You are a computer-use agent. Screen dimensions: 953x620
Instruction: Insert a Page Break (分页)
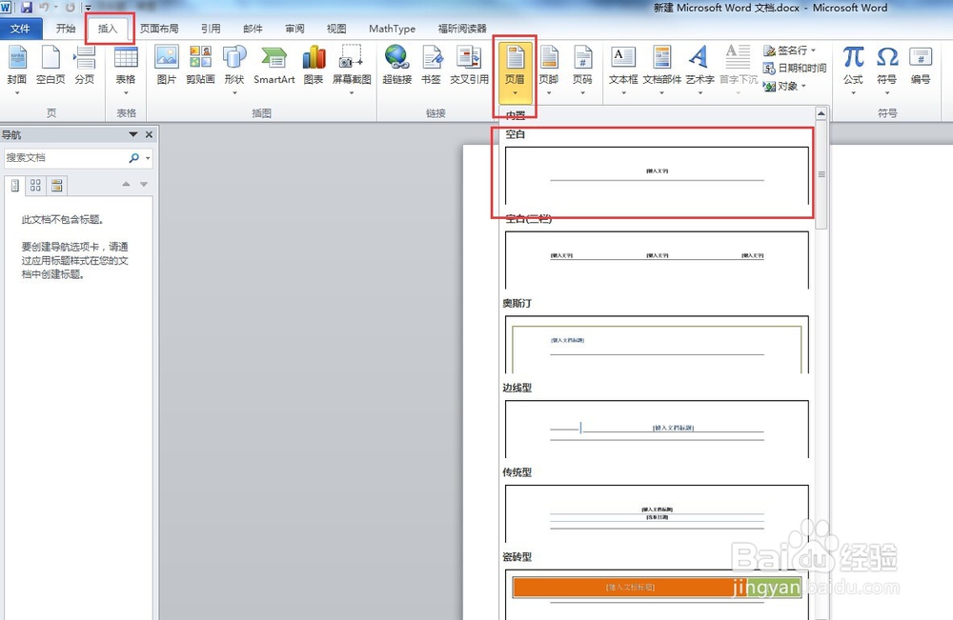[x=85, y=58]
